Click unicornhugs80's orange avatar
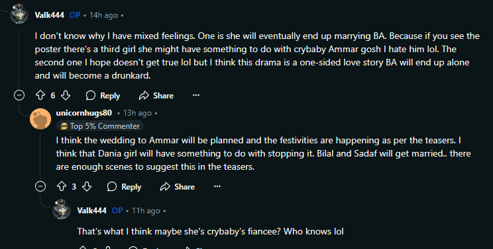The height and width of the screenshot is (249, 493). [x=40, y=119]
